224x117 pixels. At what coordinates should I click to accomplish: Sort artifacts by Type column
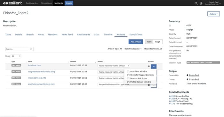pyautogui.click(x=13, y=62)
